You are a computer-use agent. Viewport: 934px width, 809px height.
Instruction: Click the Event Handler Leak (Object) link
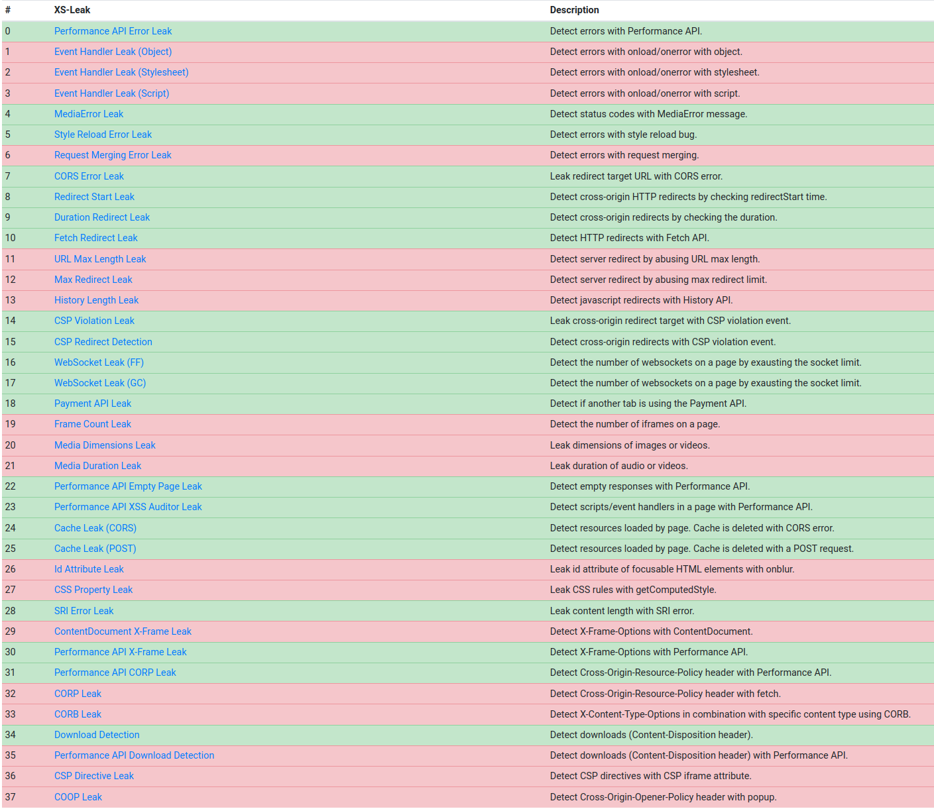pyautogui.click(x=113, y=52)
